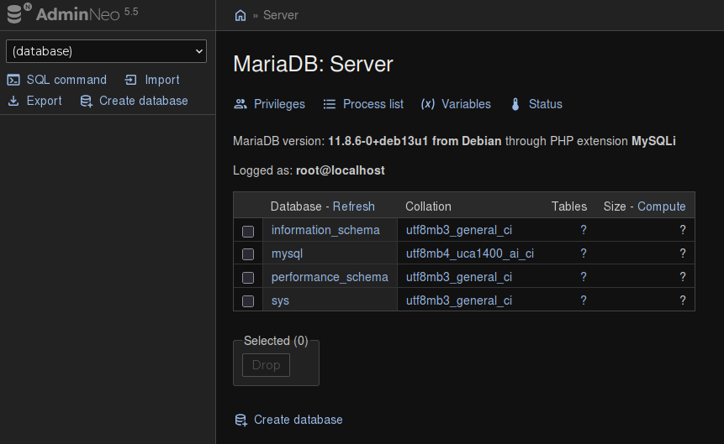724x444 pixels.
Task: Tick the sys database checkbox
Action: pos(248,301)
